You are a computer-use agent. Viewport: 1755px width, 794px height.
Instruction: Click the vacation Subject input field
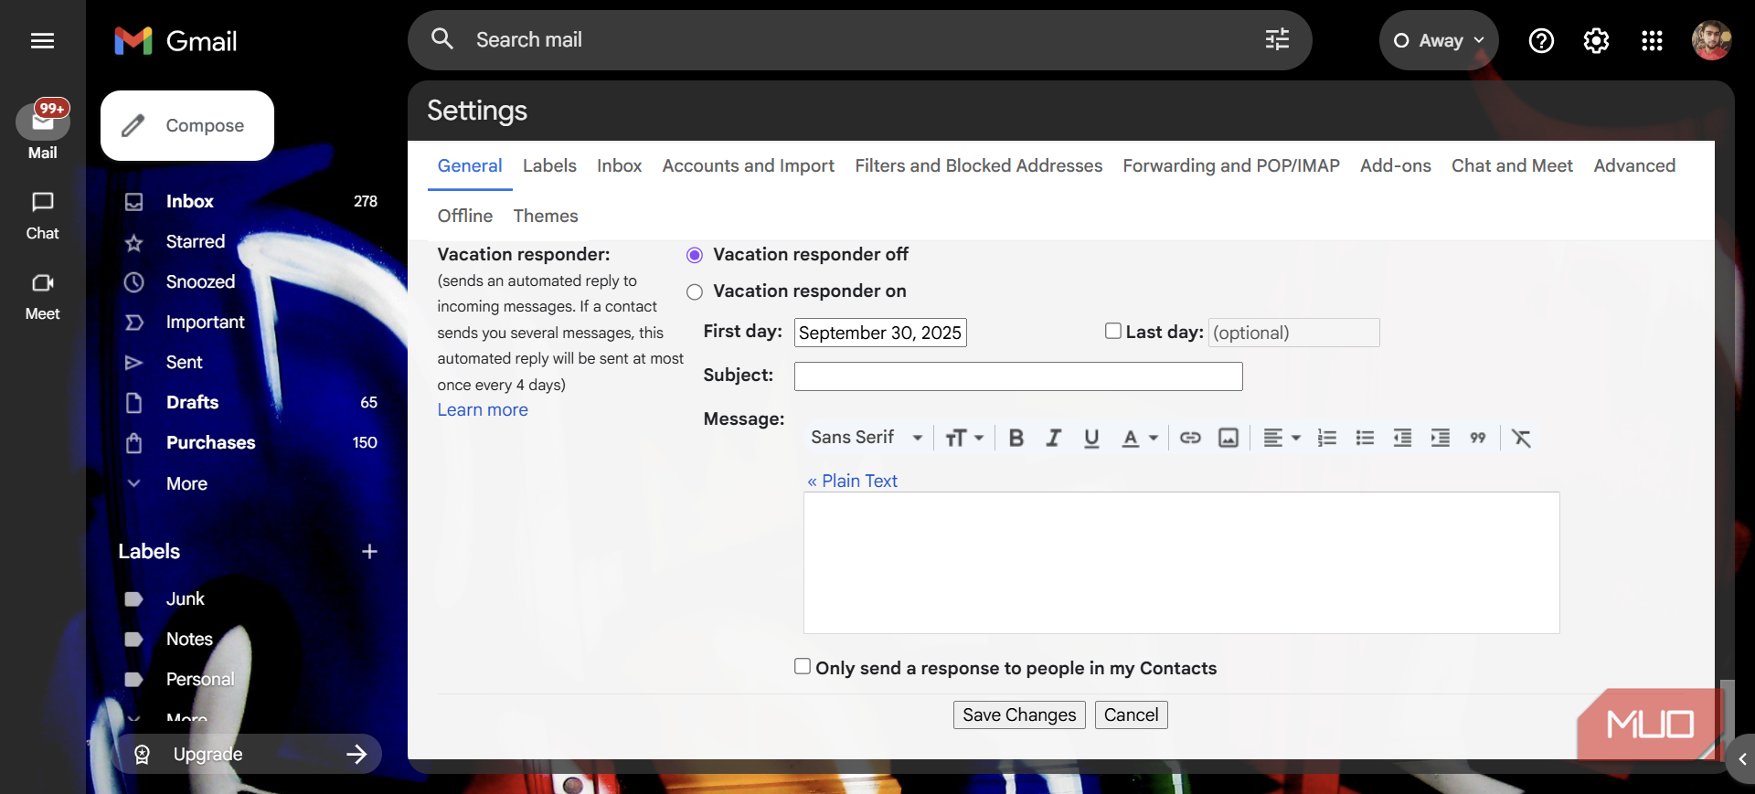click(x=1017, y=376)
